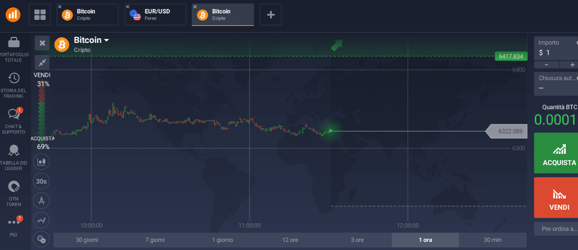The width and height of the screenshot is (578, 250).
Task: Open the four-square chart layout grid
Action: click(x=40, y=15)
